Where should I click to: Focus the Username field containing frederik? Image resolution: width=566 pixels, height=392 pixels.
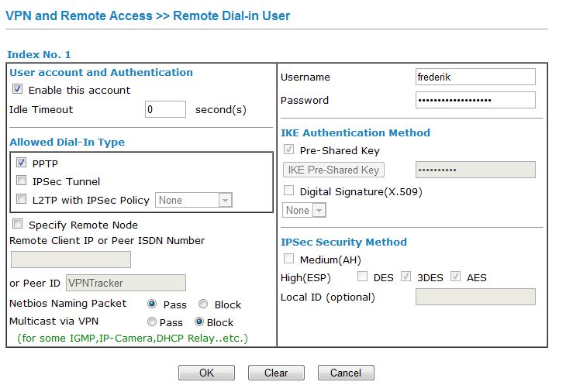475,77
